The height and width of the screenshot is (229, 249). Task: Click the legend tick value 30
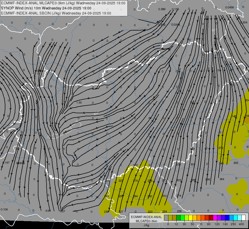(184, 224)
